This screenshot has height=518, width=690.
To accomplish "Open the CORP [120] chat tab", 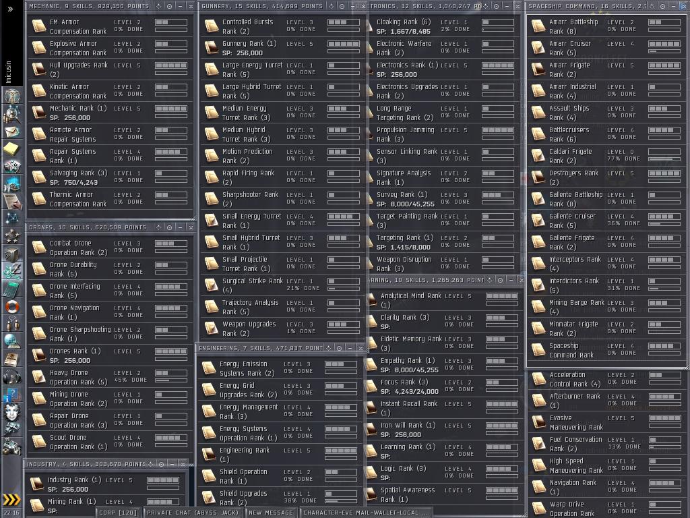I will point(118,513).
